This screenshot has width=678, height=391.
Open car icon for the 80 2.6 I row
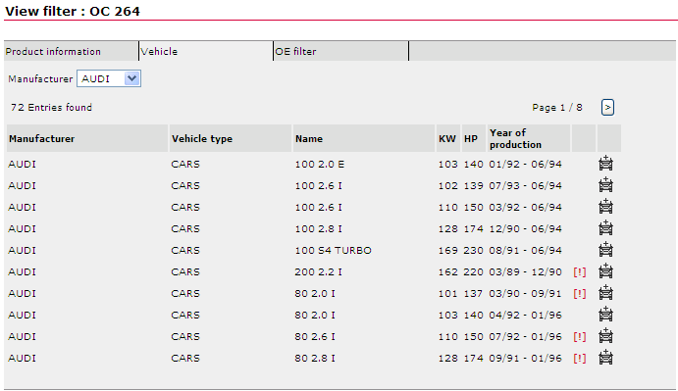pyautogui.click(x=605, y=336)
